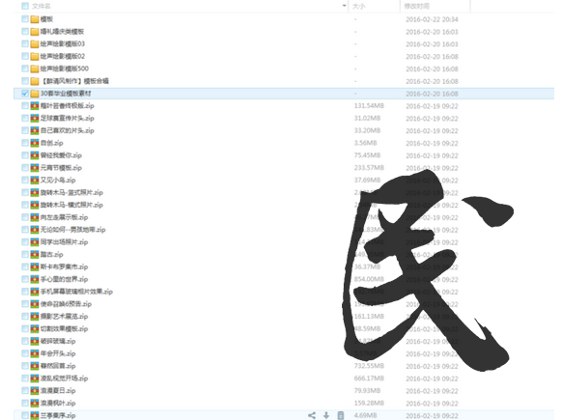Share the 兰亭集序.zip file
The width and height of the screenshot is (562, 420).
312,415
